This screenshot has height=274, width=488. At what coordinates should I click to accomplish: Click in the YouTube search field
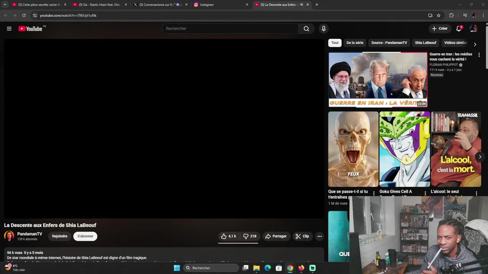(231, 29)
